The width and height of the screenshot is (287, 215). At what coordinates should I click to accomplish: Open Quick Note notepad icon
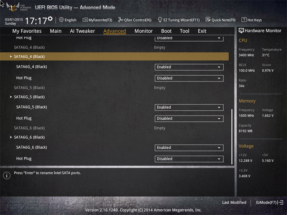208,20
